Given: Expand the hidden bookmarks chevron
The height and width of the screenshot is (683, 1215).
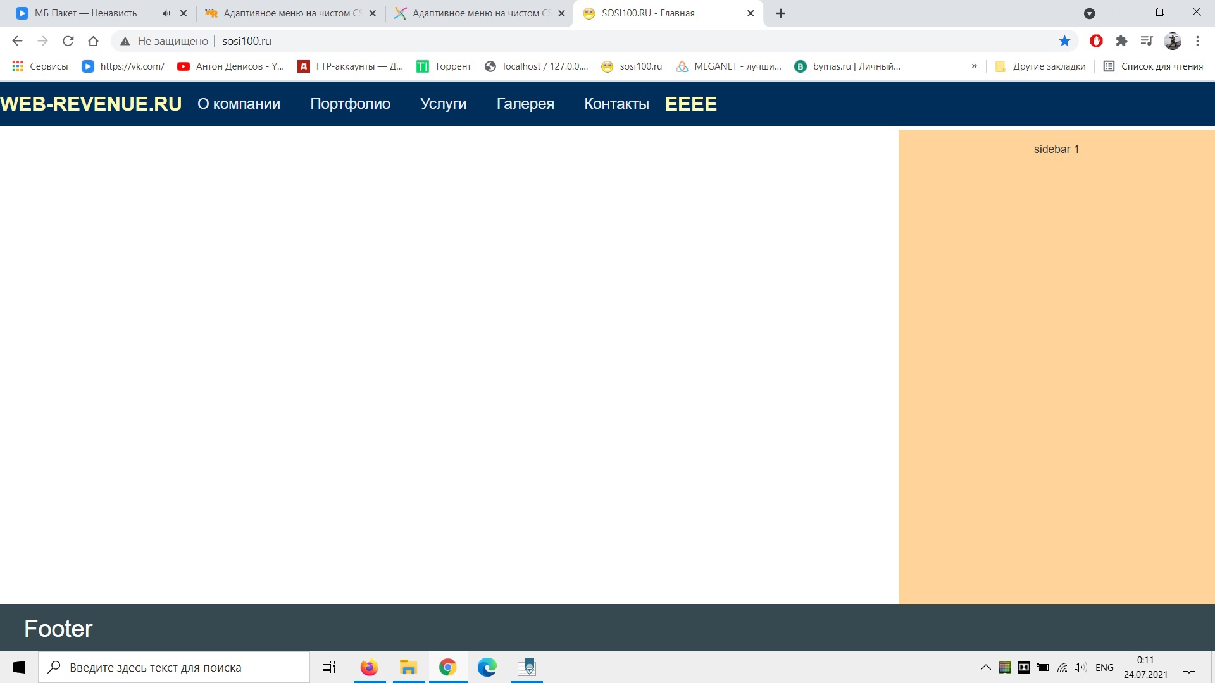Looking at the screenshot, I should coord(974,66).
